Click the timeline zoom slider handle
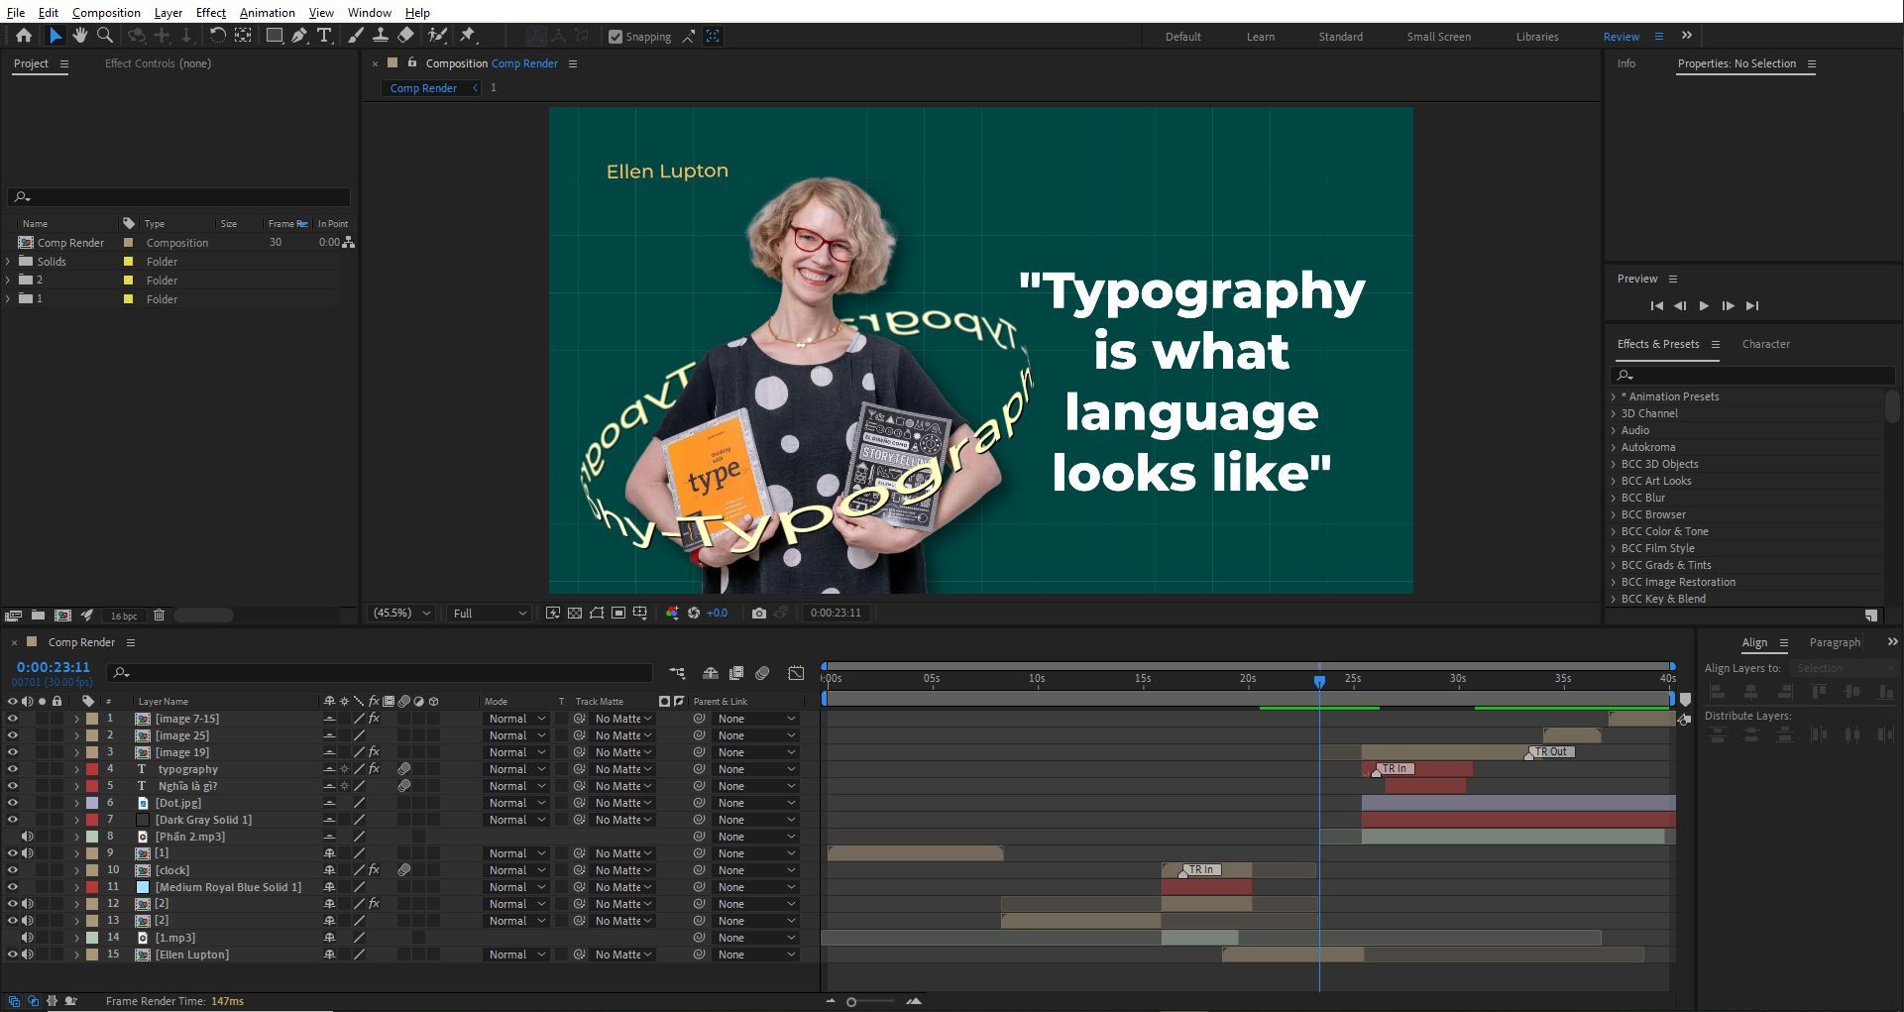Viewport: 1904px width, 1012px height. tap(851, 1002)
